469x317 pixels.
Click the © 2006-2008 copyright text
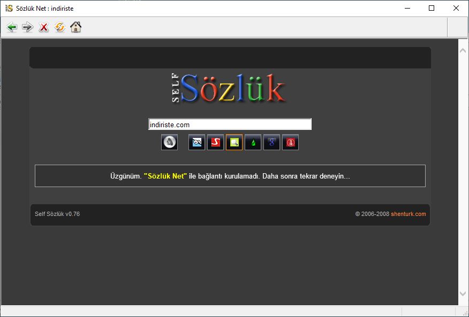(372, 214)
